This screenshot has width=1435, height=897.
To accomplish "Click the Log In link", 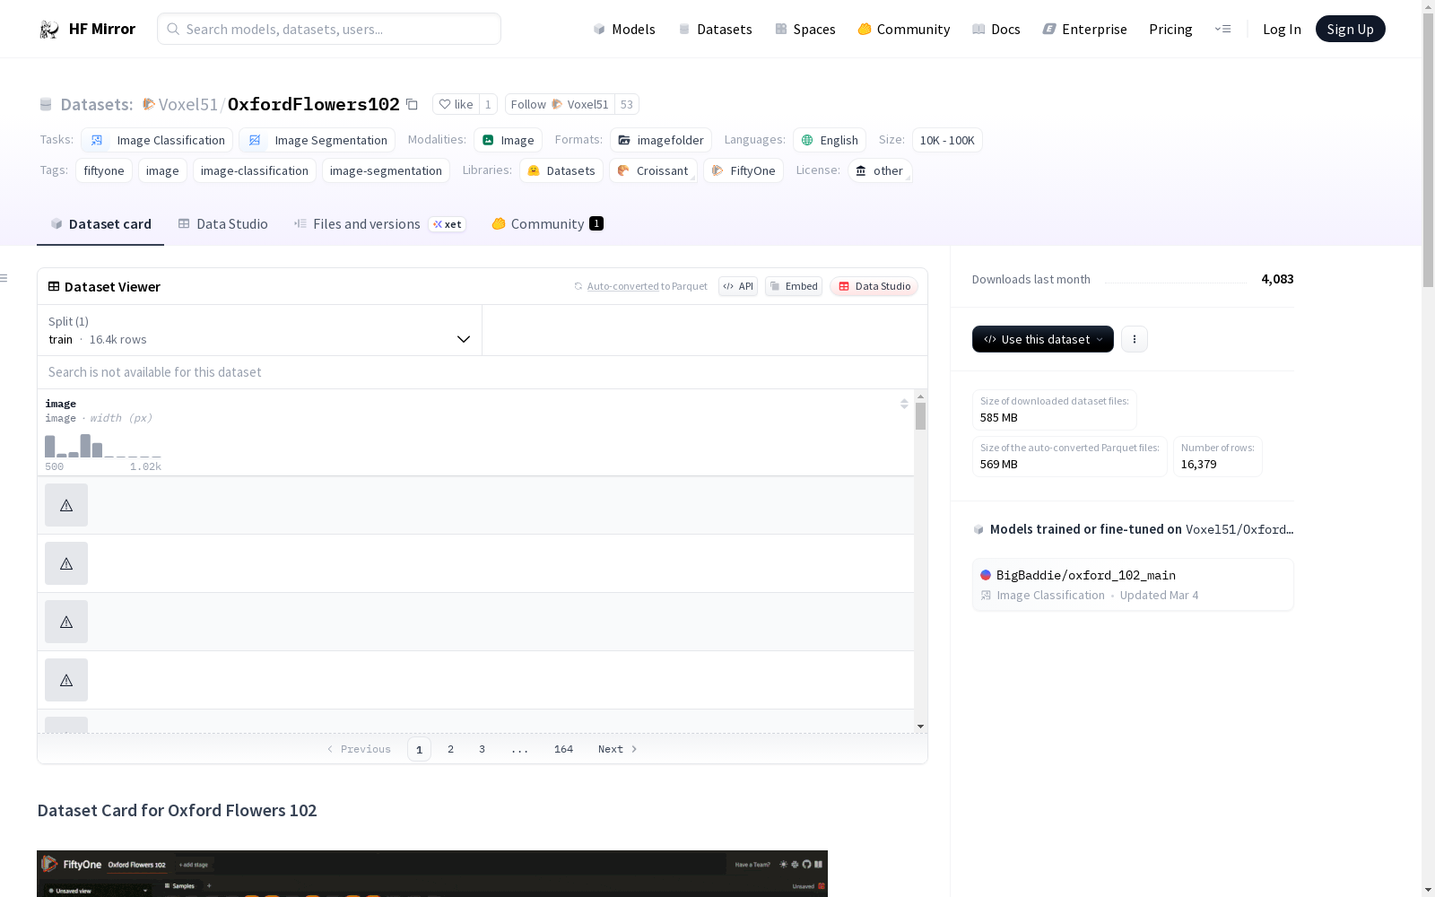I will pos(1282,30).
